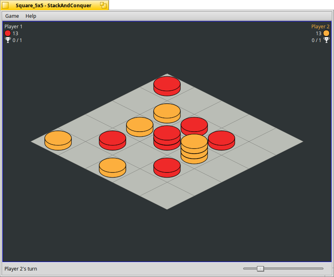Click the 'Player 1' label

[13, 27]
